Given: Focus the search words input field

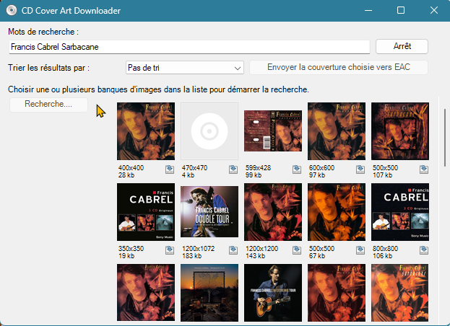Looking at the screenshot, I should coord(189,47).
